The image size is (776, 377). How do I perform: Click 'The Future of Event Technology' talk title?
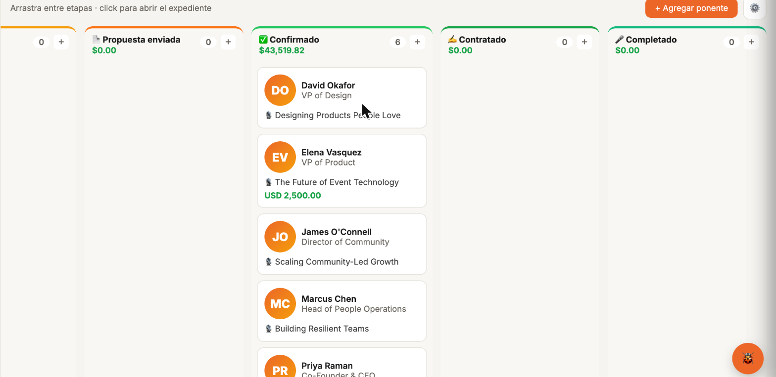tap(337, 182)
